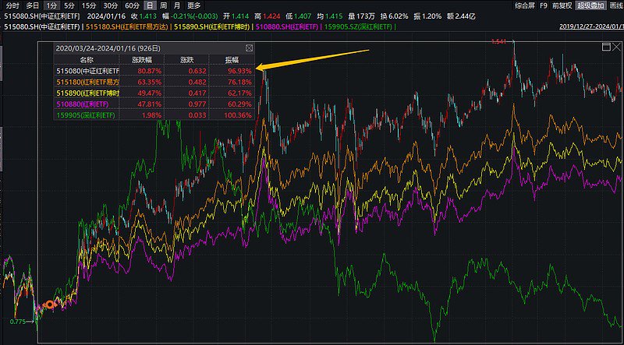Click the 名称 column header
This screenshot has width=624, height=345.
click(x=87, y=60)
